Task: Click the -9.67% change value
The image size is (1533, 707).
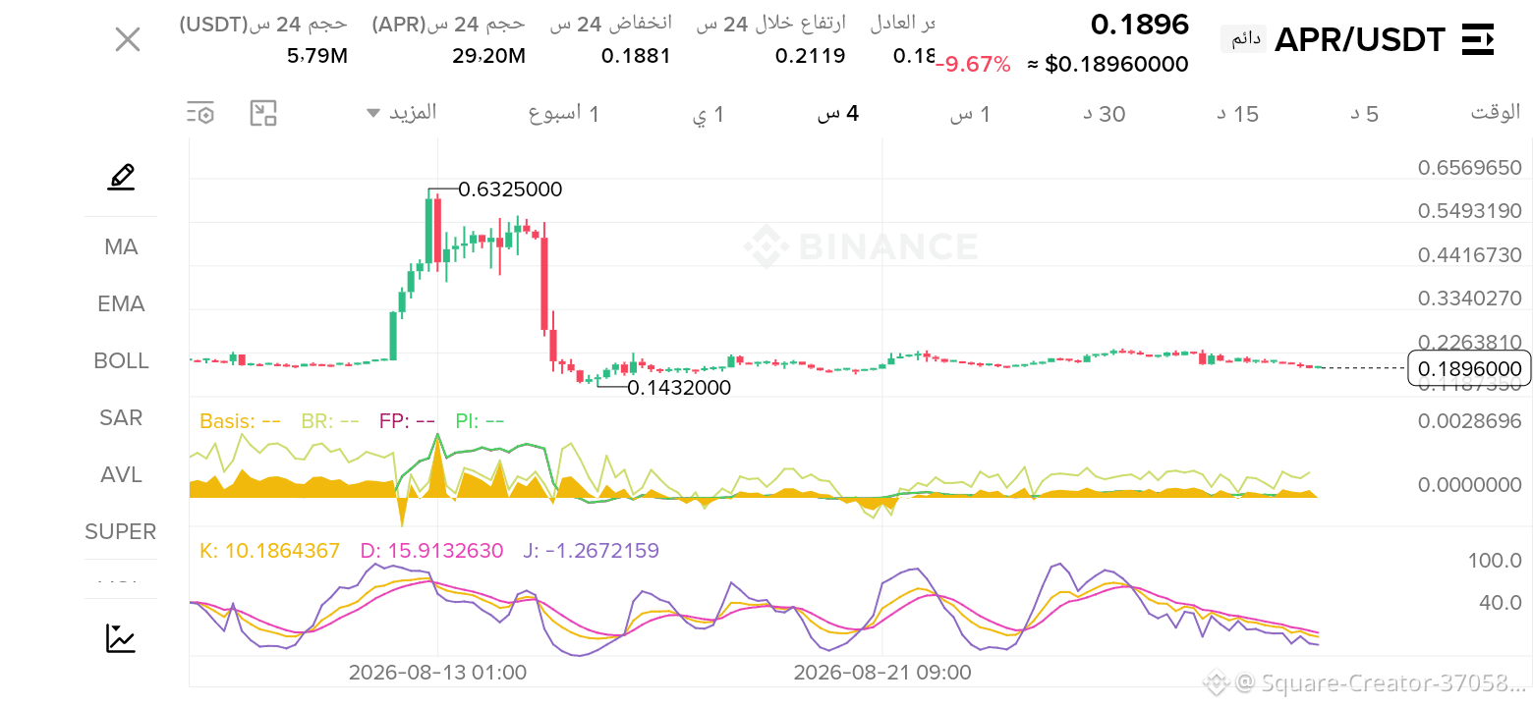Action: pyautogui.click(x=974, y=65)
